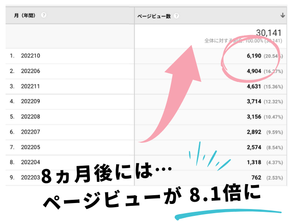Viewport: 295px width, 221px height.
Task: Toggle sort arrow in ページビュー数 column
Action: click(x=283, y=15)
